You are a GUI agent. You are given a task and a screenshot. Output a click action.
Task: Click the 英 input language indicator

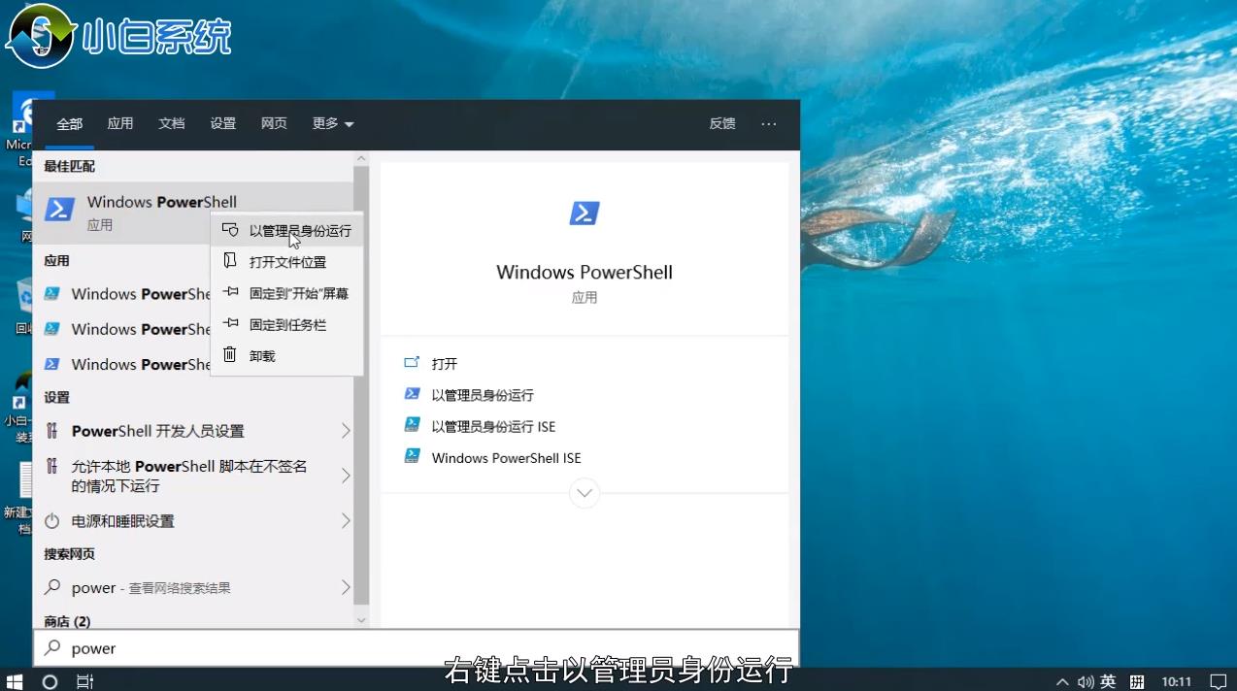coord(1109,682)
